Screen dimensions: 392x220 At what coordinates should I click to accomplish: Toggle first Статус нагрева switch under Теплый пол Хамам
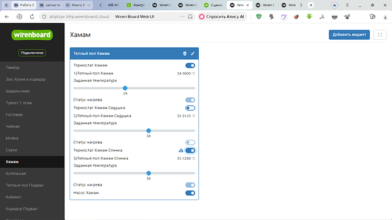pos(190,100)
